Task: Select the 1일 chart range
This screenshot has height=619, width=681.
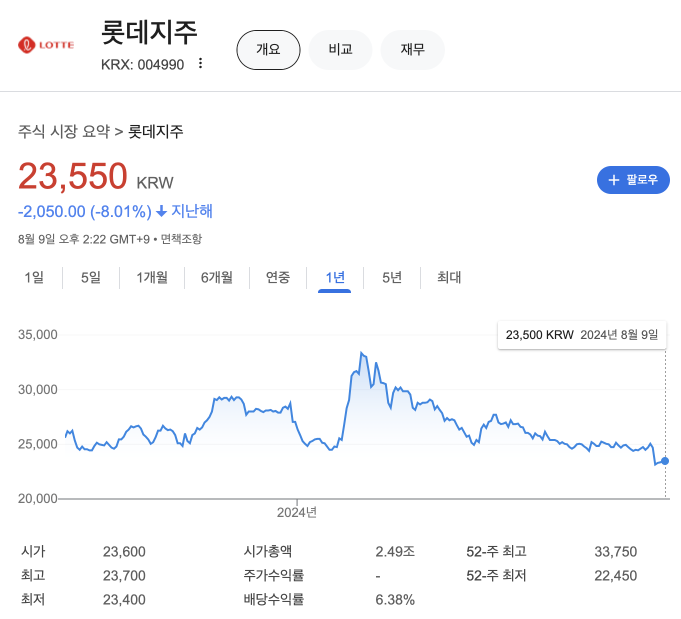Action: 34,277
